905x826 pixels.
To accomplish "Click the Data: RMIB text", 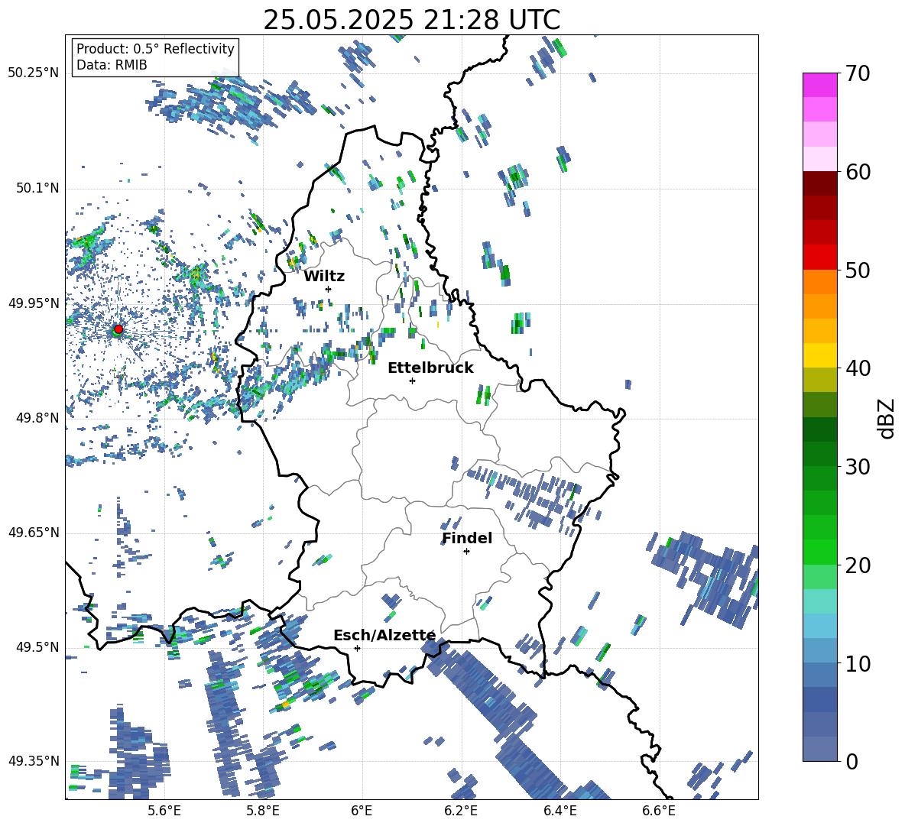I will tap(112, 65).
